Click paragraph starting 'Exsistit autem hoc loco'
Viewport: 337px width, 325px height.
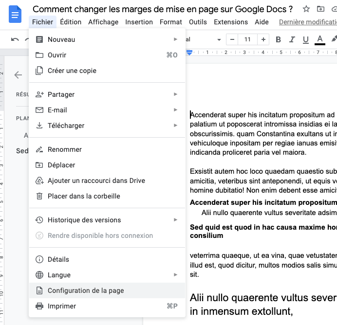click(x=263, y=181)
